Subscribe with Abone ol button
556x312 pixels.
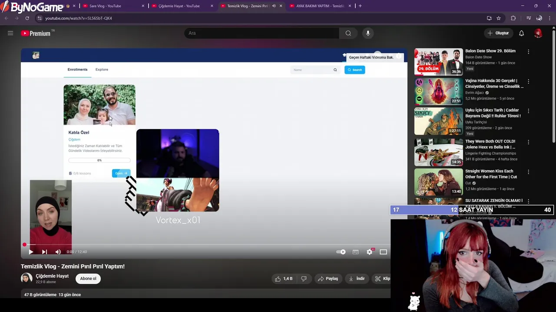(x=88, y=279)
